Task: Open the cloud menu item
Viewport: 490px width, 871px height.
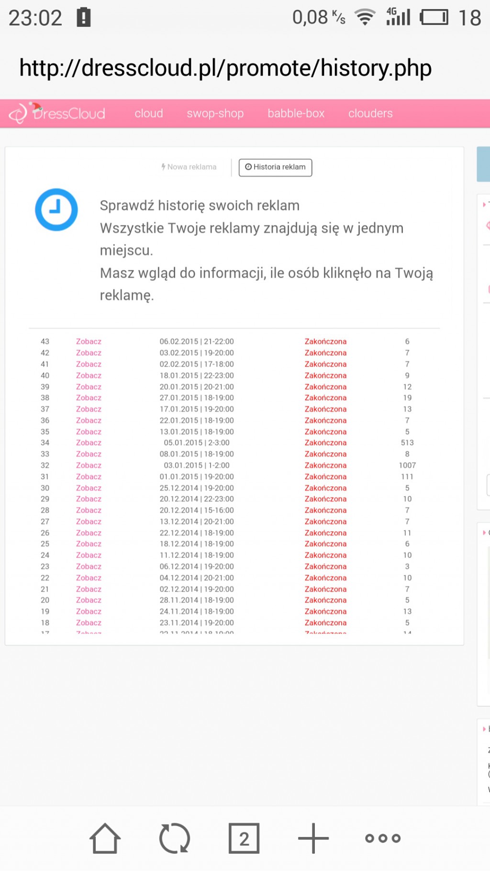Action: (148, 113)
